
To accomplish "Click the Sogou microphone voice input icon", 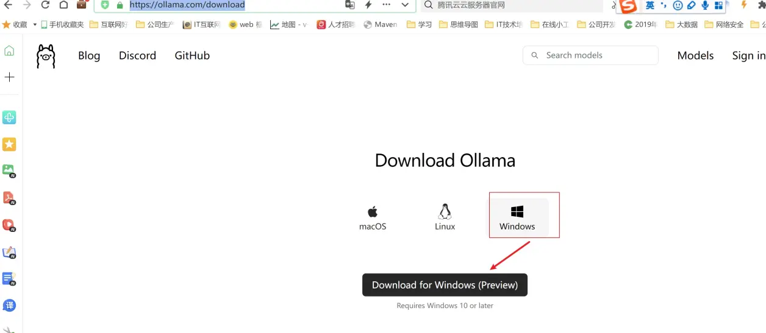I will 705,5.
